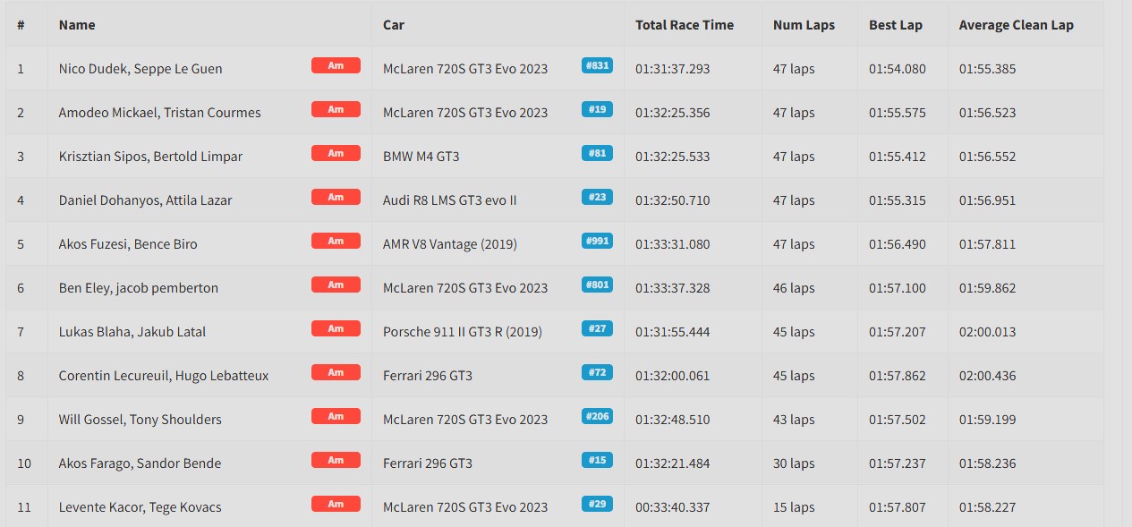1132x527 pixels.
Task: Click best lap value 01:57.207
Action: pyautogui.click(x=898, y=332)
